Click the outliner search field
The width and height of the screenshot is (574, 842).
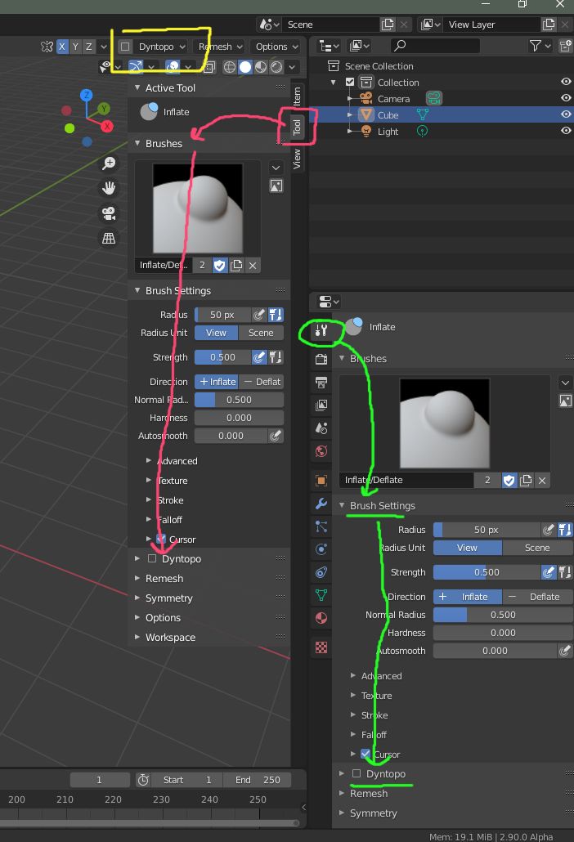click(x=435, y=46)
